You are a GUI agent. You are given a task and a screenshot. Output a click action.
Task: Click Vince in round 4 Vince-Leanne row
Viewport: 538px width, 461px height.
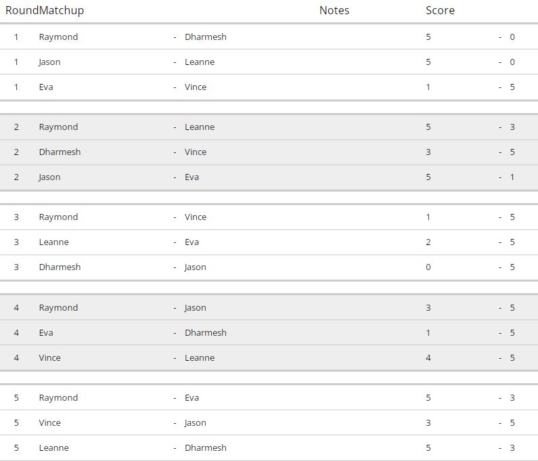pos(50,357)
